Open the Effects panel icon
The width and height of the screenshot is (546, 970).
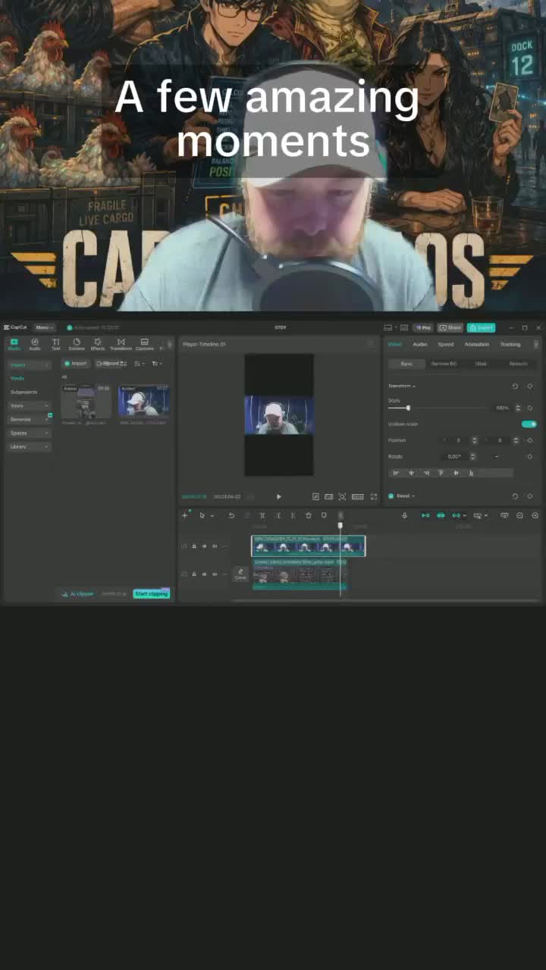click(98, 344)
